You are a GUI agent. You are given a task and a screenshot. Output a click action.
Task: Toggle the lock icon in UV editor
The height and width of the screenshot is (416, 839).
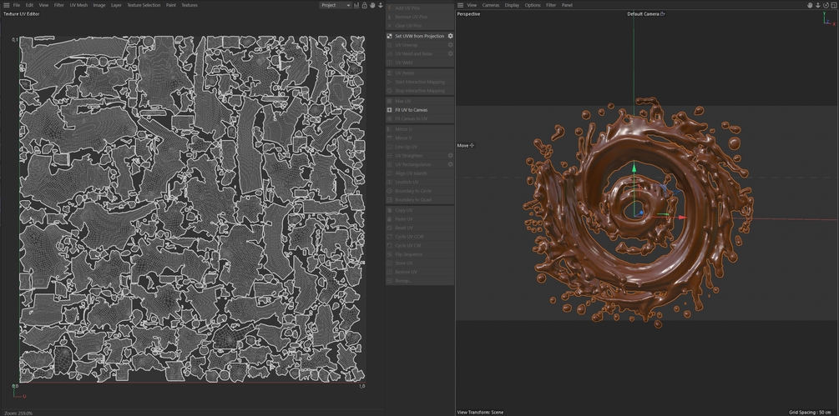click(364, 5)
